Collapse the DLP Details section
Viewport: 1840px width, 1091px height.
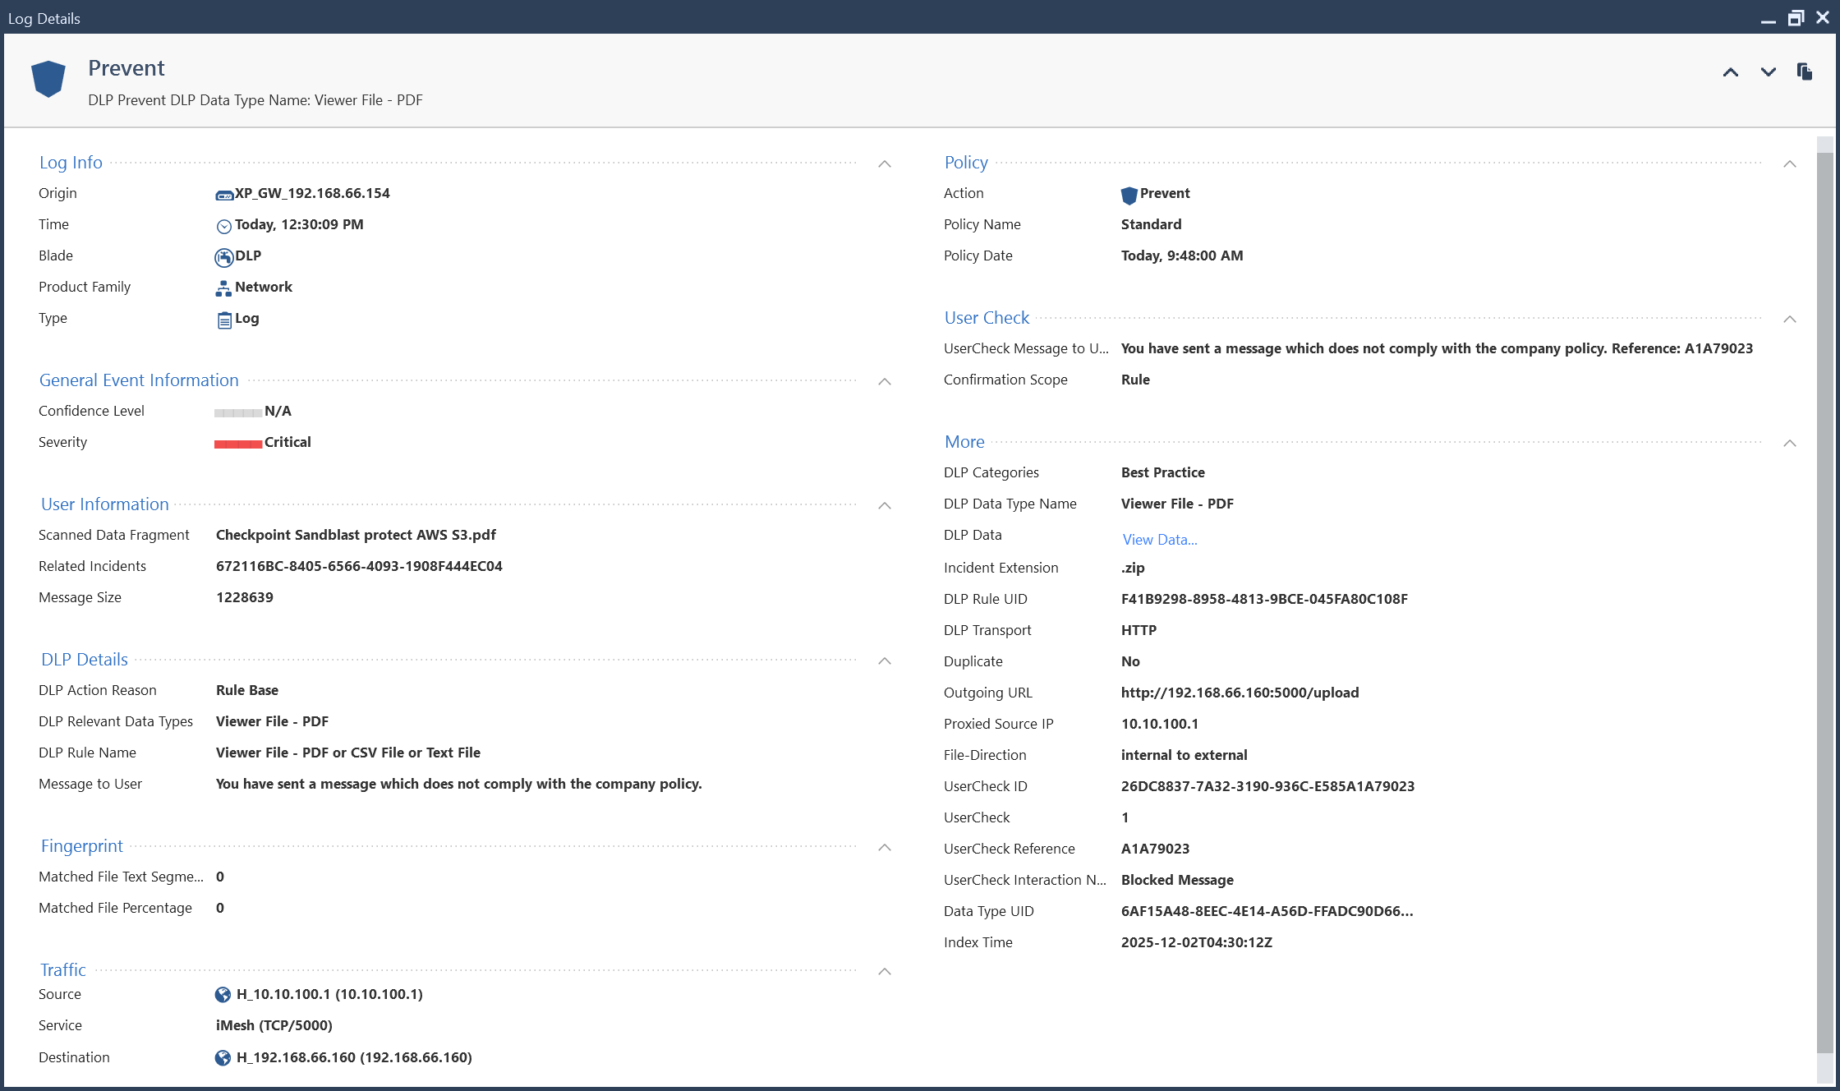click(885, 660)
